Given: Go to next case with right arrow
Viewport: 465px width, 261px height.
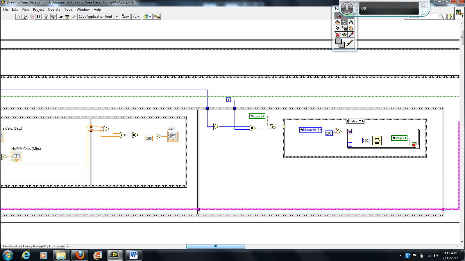Looking at the screenshot, I should pyautogui.click(x=363, y=121).
